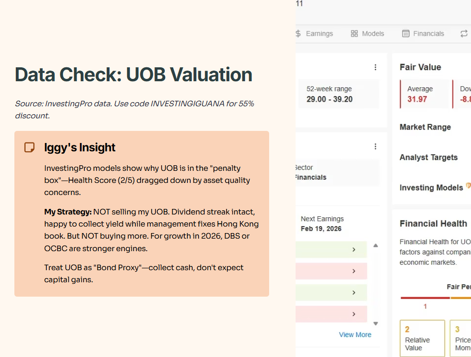471x357 pixels.
Task: Click the Bond Proxy paragraph
Action: [143, 273]
